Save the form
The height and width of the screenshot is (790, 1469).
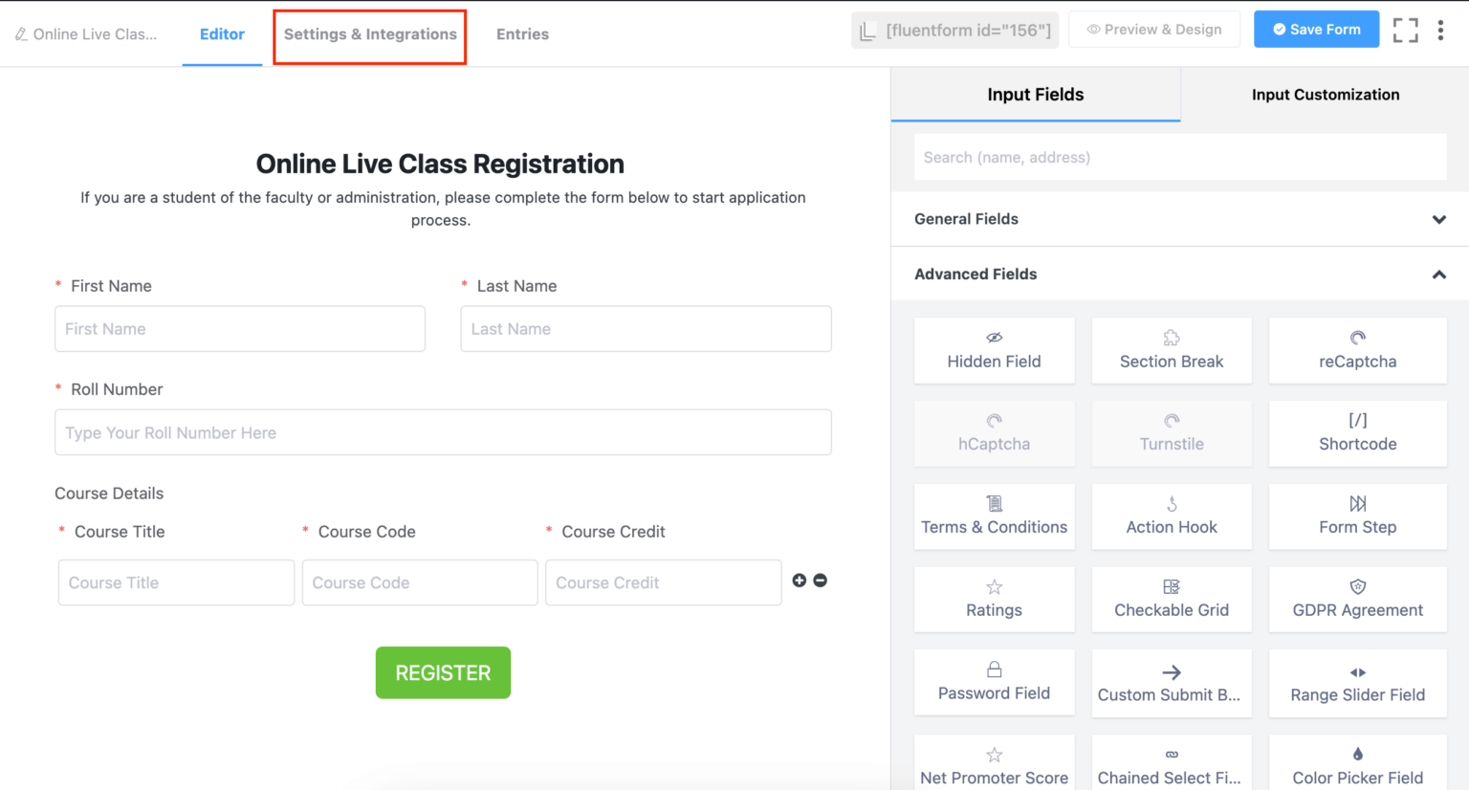(x=1316, y=29)
